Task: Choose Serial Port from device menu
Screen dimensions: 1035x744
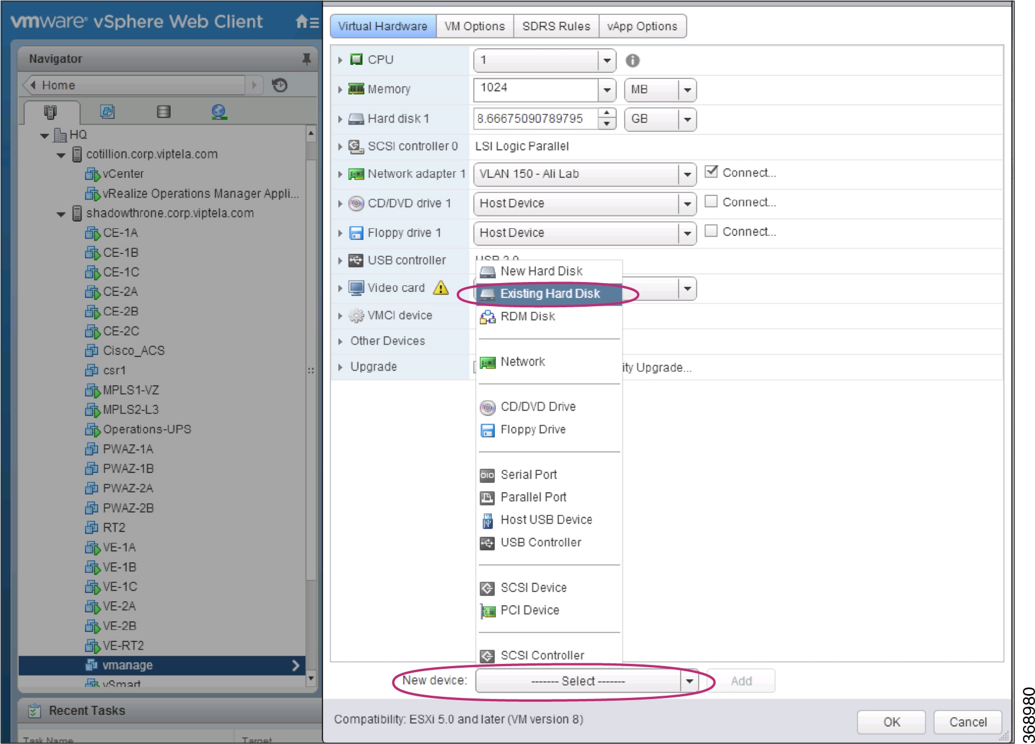Action: (x=549, y=475)
